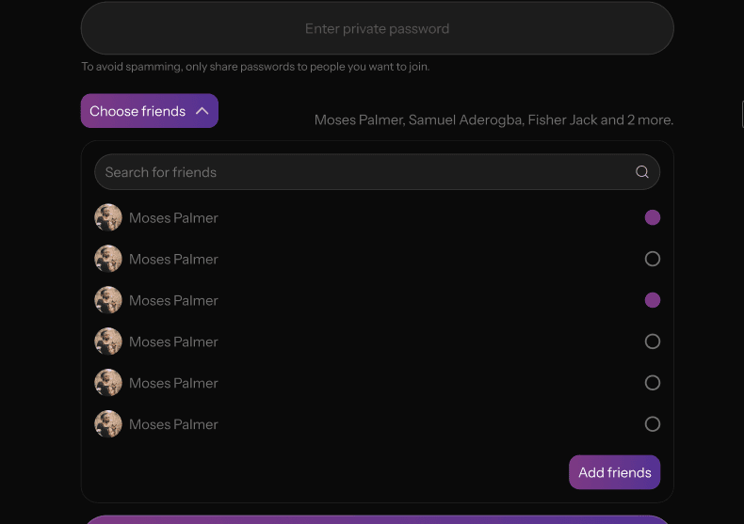
Task: Focus the Search for friends field
Action: (x=378, y=172)
